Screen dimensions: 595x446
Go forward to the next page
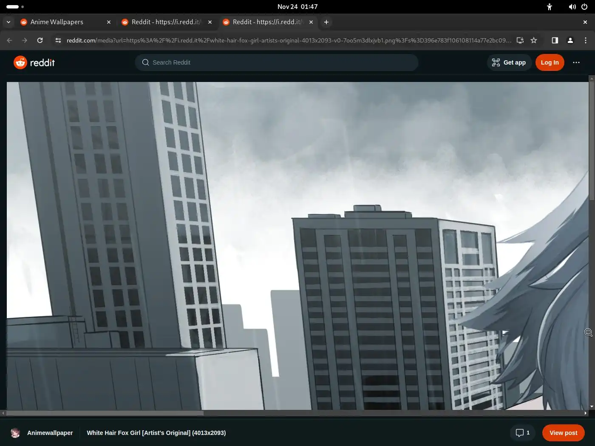[25, 40]
